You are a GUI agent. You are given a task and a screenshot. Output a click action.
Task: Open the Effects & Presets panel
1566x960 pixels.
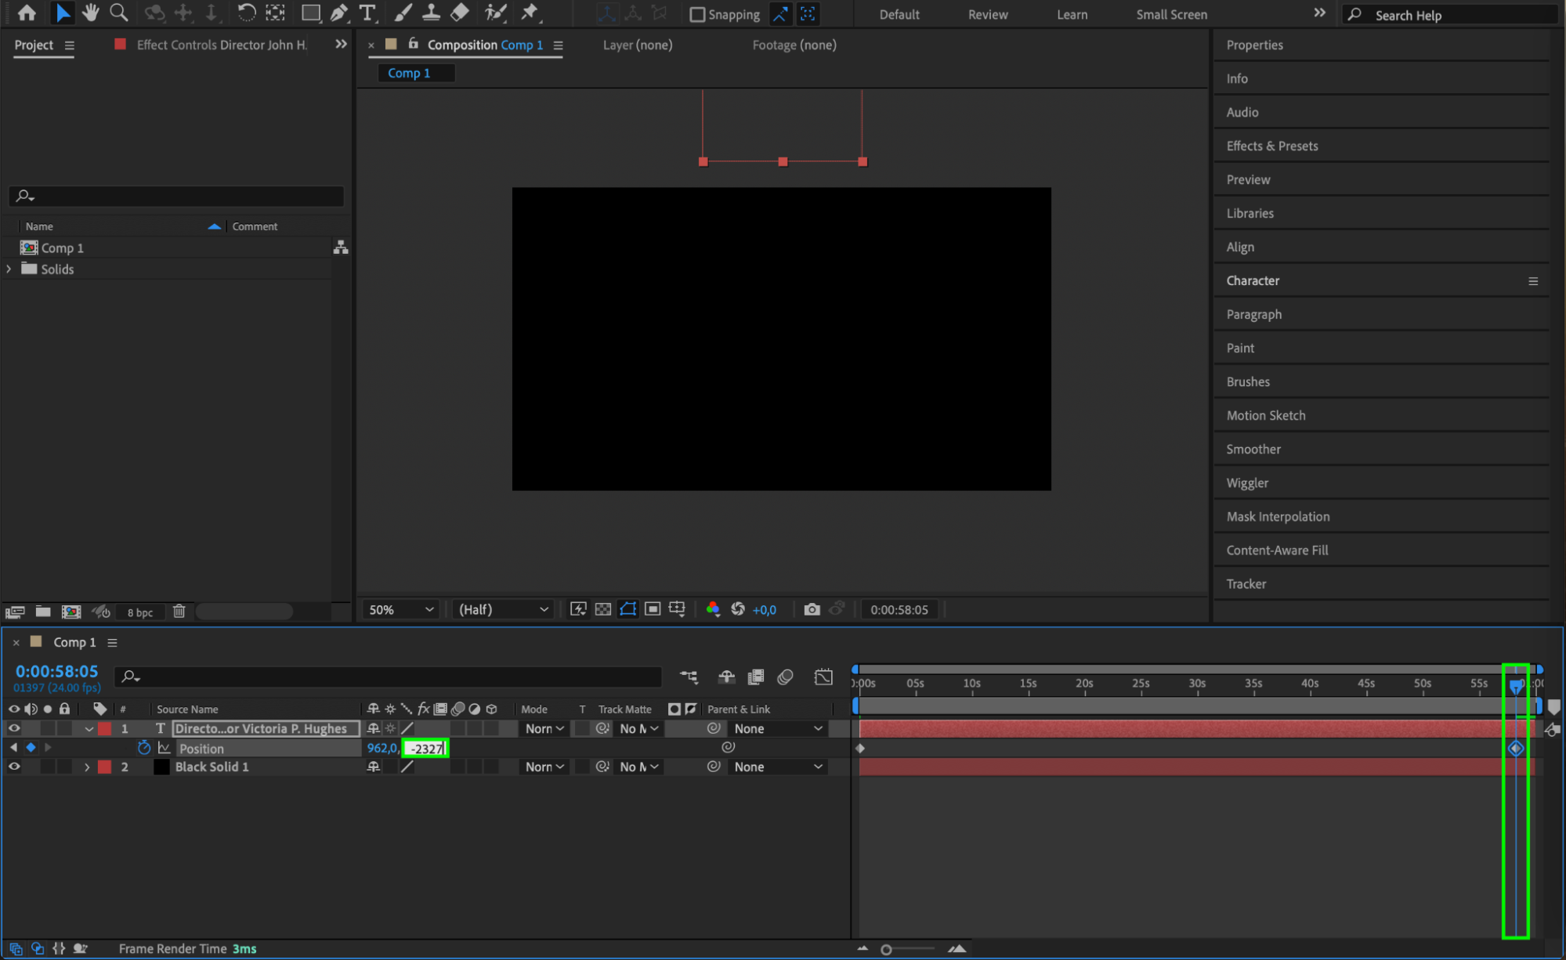click(1271, 146)
